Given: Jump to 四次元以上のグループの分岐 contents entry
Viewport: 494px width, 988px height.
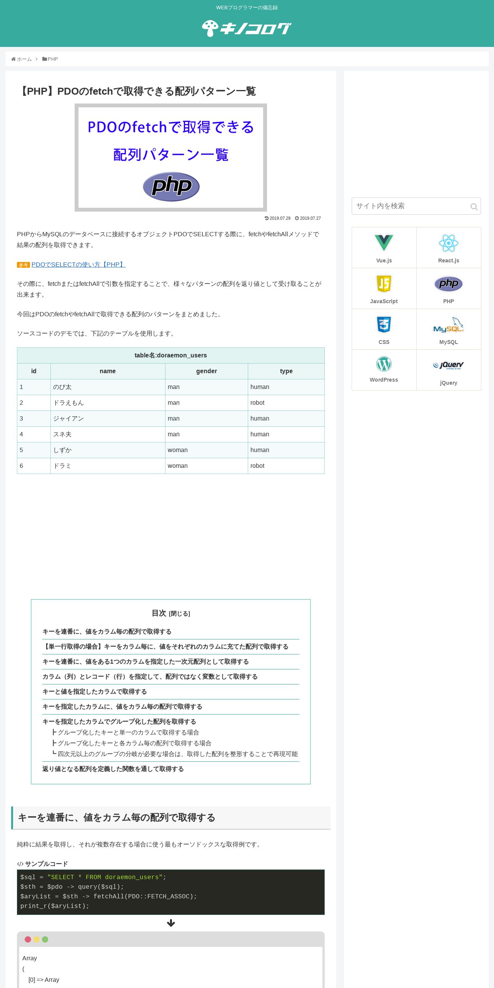Looking at the screenshot, I should [x=178, y=754].
